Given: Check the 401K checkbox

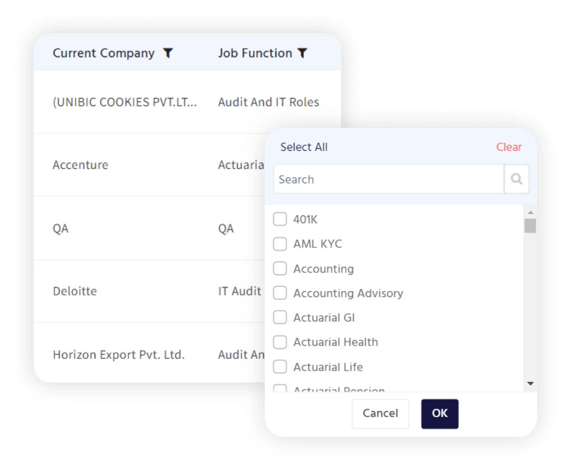Looking at the screenshot, I should (x=280, y=219).
